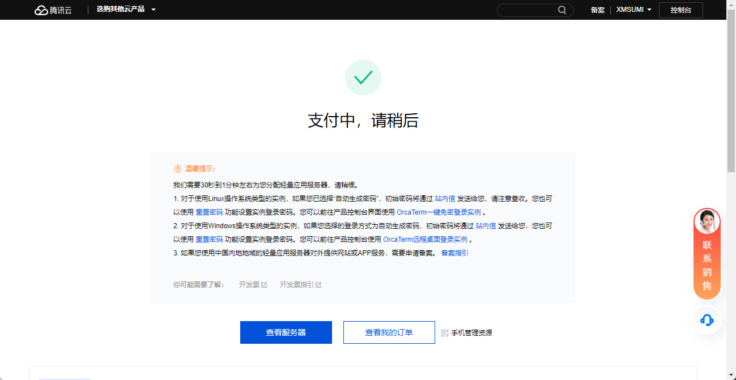Viewport: 736px width, 380px height.
Task: Go to 控制台 console
Action: tap(680, 10)
